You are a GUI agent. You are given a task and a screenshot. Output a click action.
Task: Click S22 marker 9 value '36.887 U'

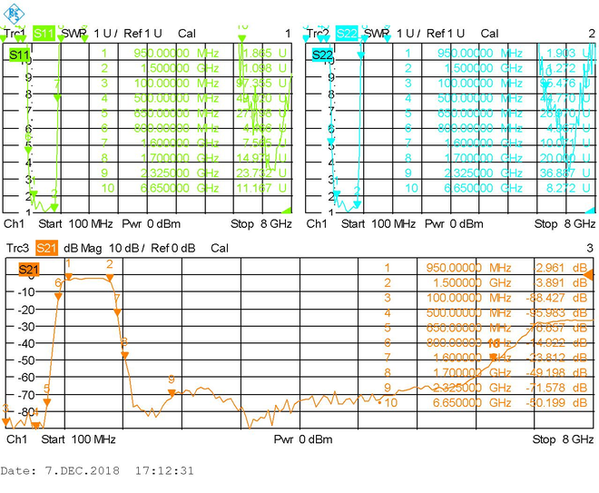(565, 173)
